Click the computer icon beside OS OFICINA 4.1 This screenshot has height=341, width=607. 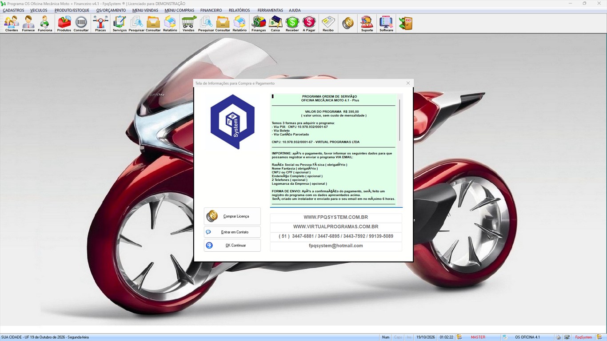[x=505, y=337]
